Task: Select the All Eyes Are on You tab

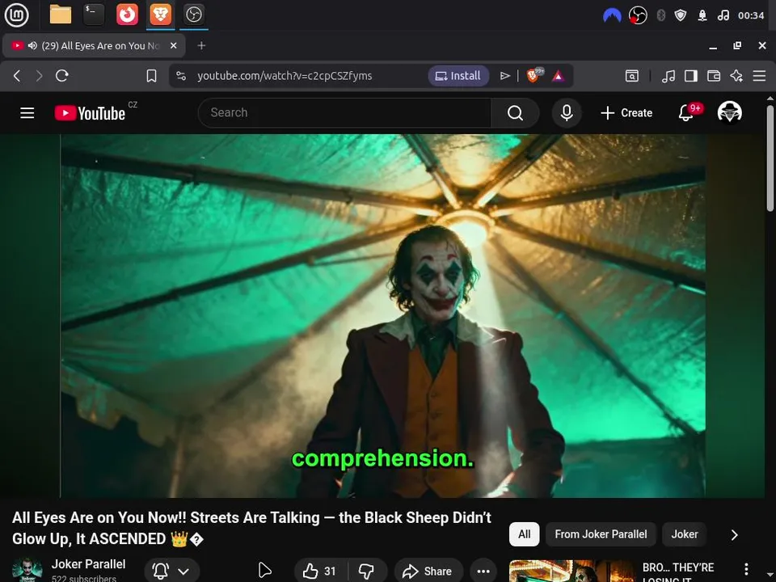Action: pyautogui.click(x=94, y=45)
